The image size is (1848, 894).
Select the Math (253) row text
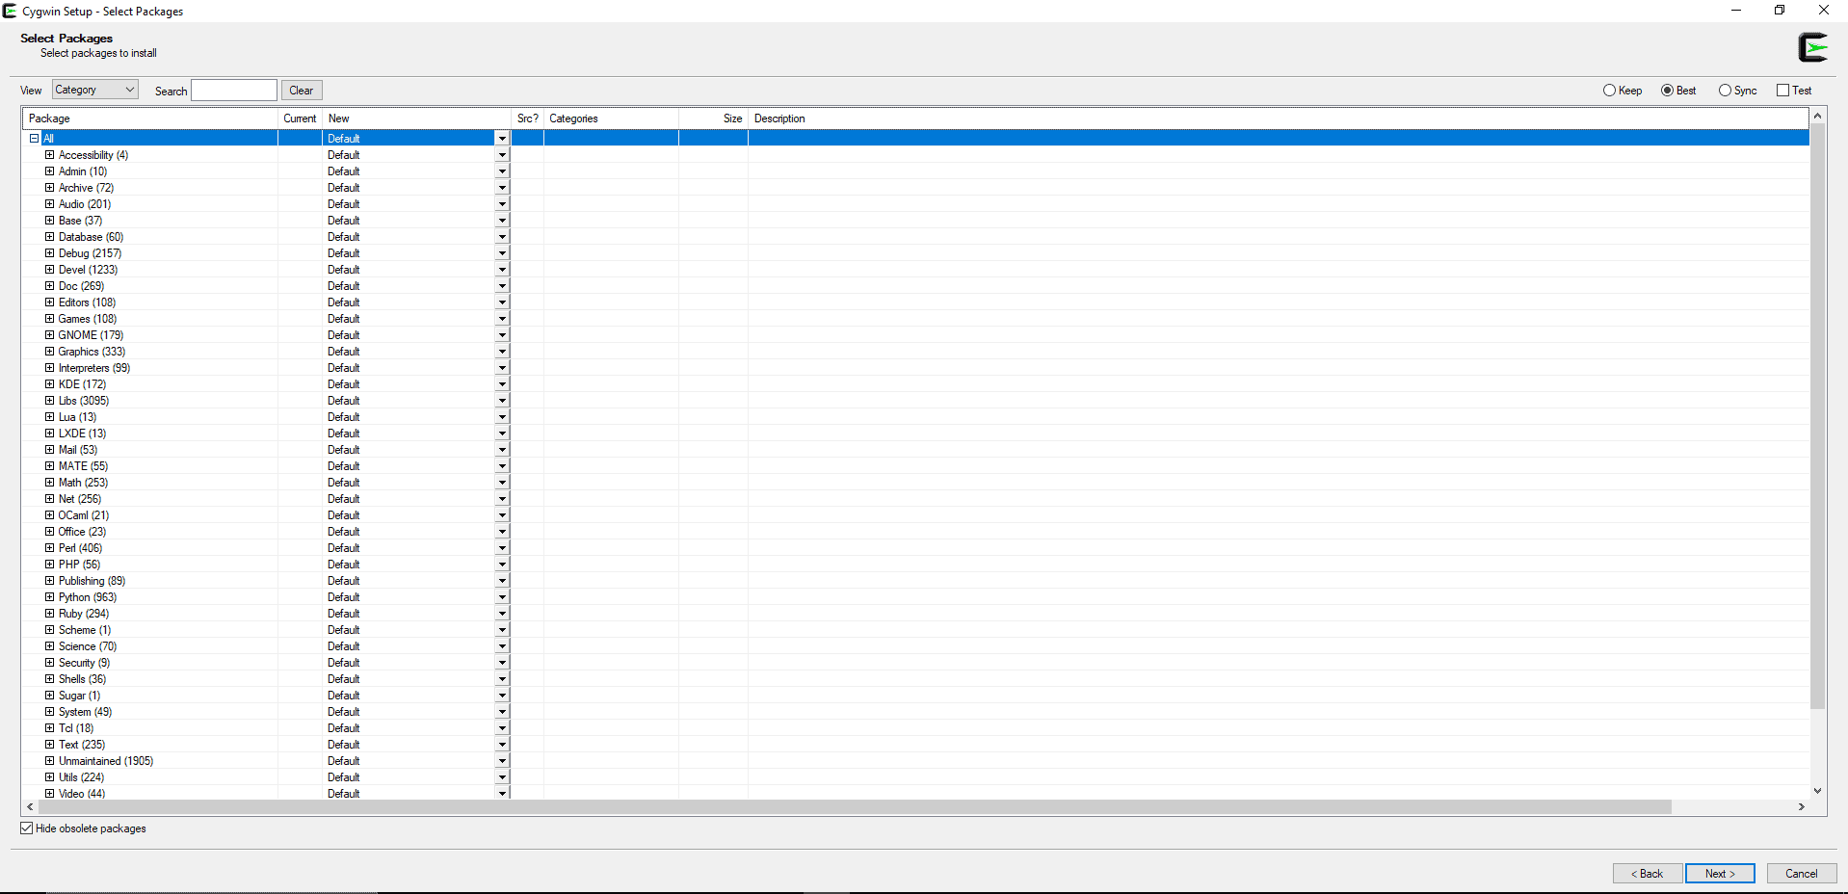[83, 483]
